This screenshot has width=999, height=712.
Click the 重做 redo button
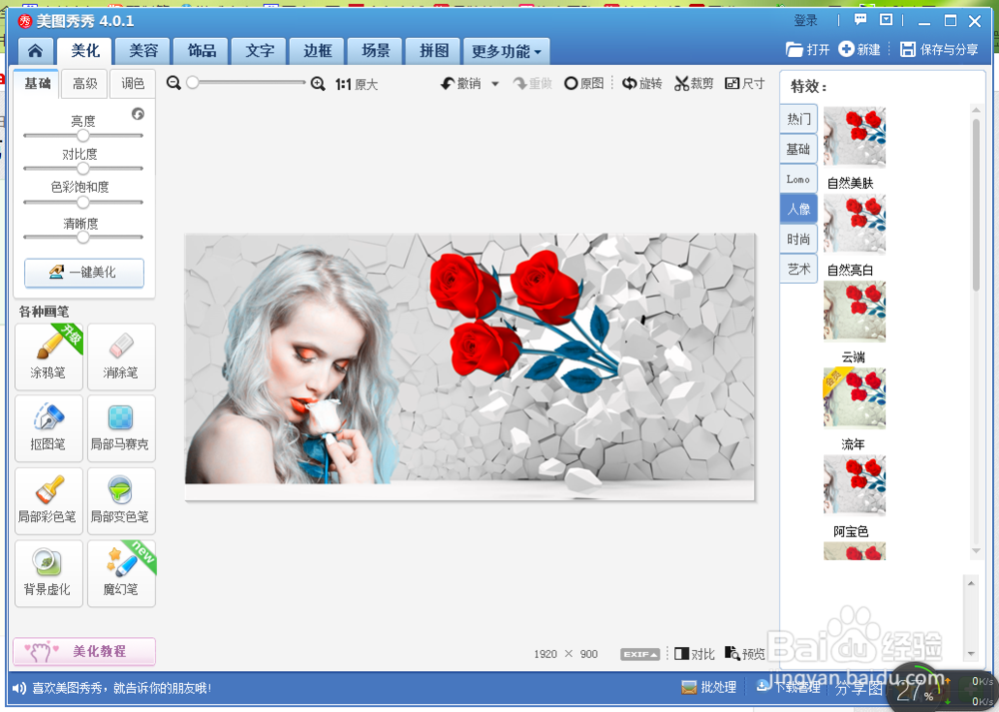tap(532, 84)
